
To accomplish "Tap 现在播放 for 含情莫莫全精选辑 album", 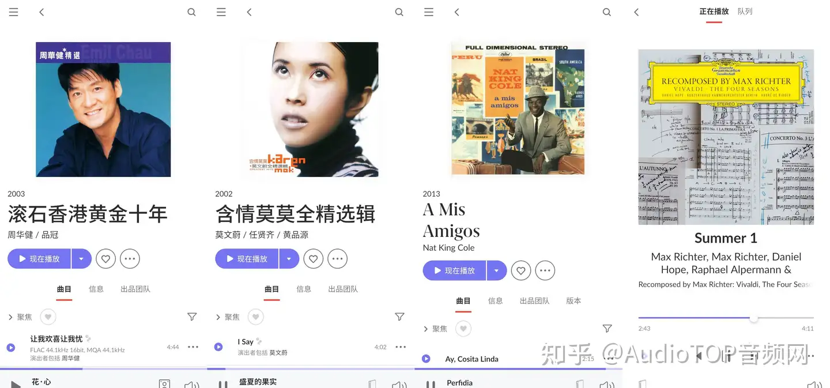I will 247,259.
